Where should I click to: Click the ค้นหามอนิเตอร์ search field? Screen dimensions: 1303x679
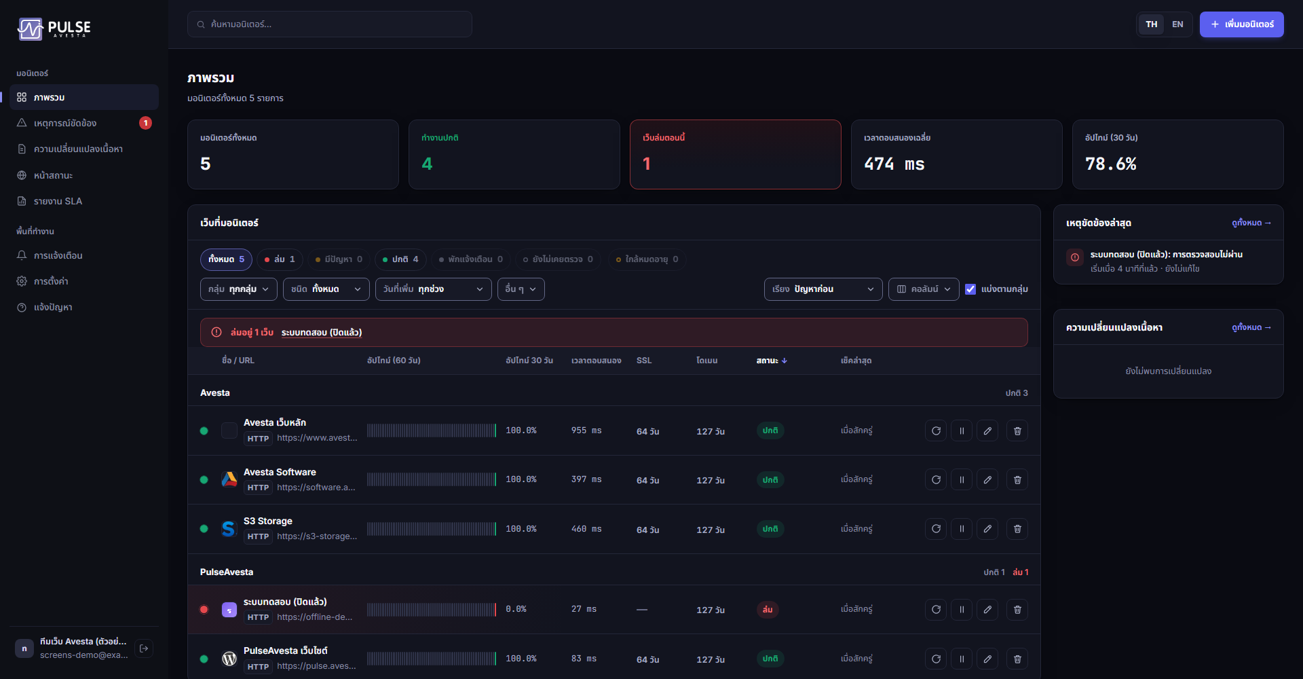(x=330, y=24)
